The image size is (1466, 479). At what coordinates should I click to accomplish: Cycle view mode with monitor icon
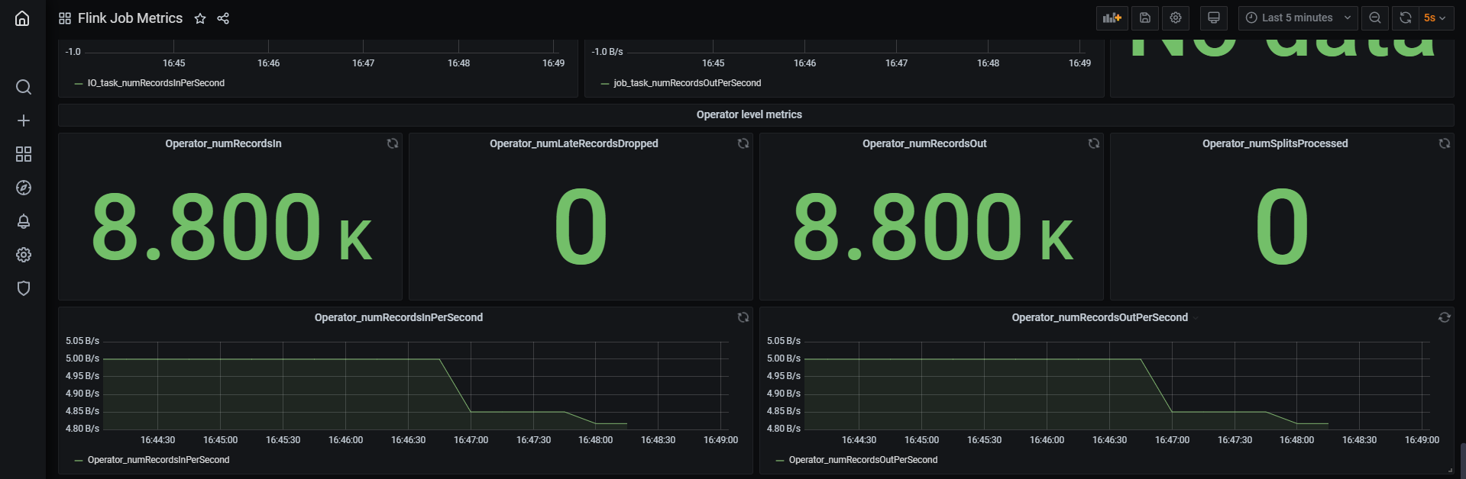coord(1213,18)
